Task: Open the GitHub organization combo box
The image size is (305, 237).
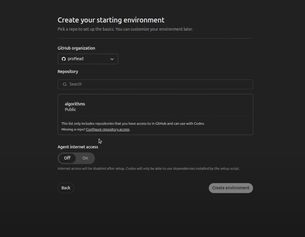Action: [x=88, y=59]
